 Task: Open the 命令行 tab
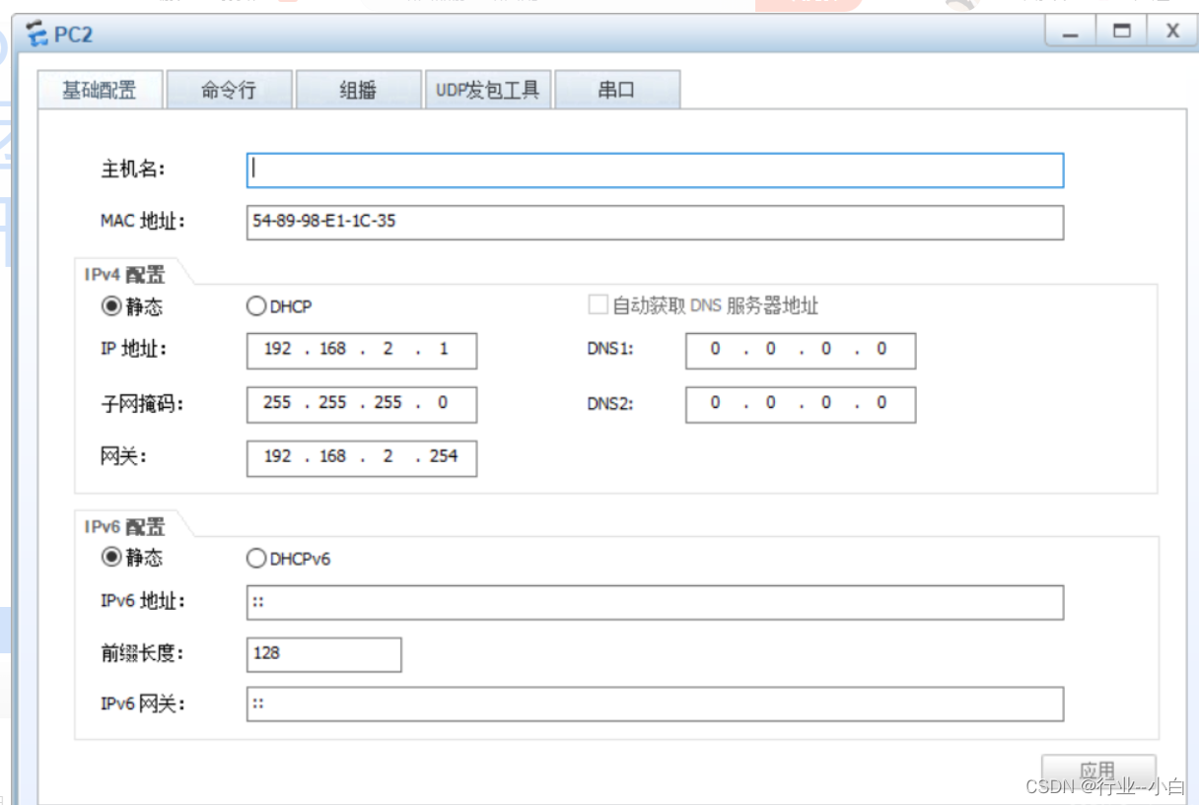[x=229, y=90]
